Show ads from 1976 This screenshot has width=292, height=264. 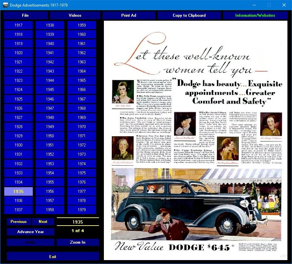tap(82, 182)
